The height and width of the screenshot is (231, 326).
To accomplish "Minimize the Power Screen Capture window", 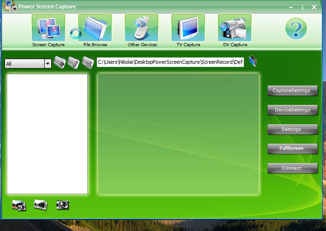I will (291, 7).
